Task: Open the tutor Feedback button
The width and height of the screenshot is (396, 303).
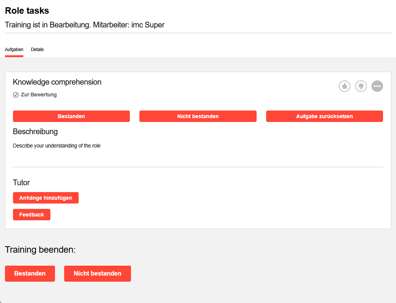Action: point(32,215)
